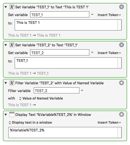This screenshot has width=130, height=145.
Task: Change the 'Value of Named Variable' filter popup
Action: click(x=41, y=98)
